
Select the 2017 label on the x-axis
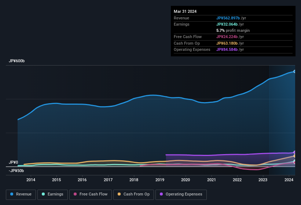click(108, 180)
